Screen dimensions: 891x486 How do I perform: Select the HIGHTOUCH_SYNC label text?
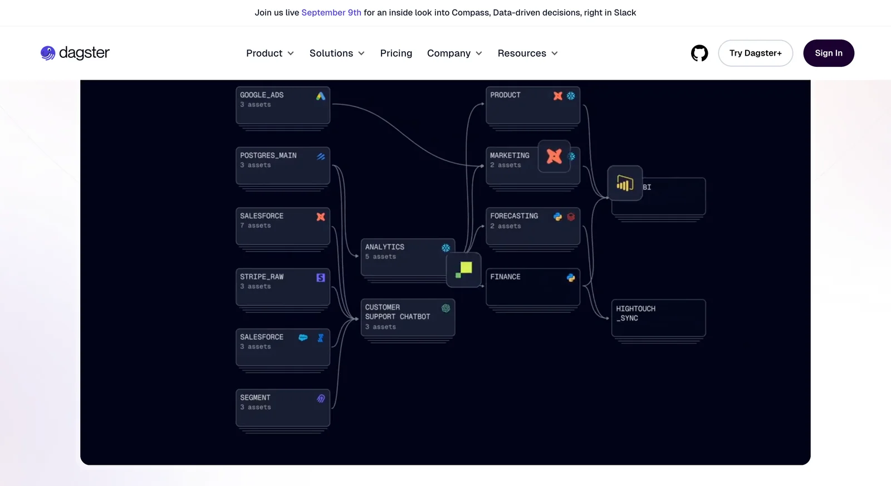[635, 313]
